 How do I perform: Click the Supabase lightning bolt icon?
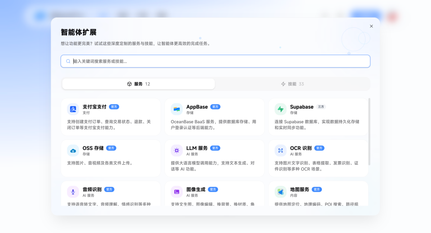pyautogui.click(x=280, y=109)
